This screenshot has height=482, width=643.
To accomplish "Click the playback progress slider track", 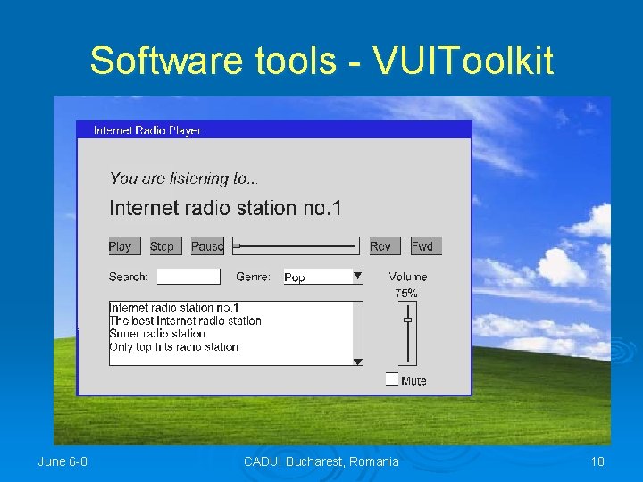I will pos(296,246).
